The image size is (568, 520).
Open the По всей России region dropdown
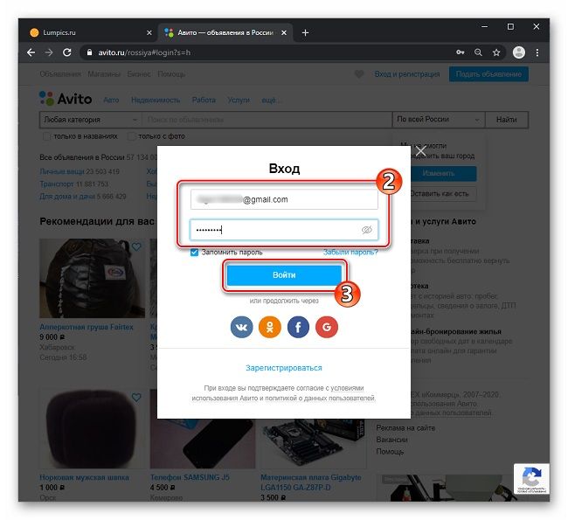(439, 120)
